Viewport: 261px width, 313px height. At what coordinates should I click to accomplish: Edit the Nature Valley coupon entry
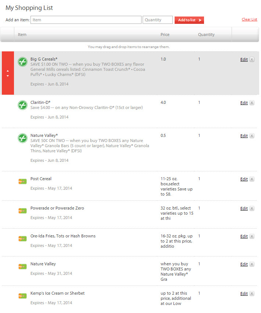[244, 136]
